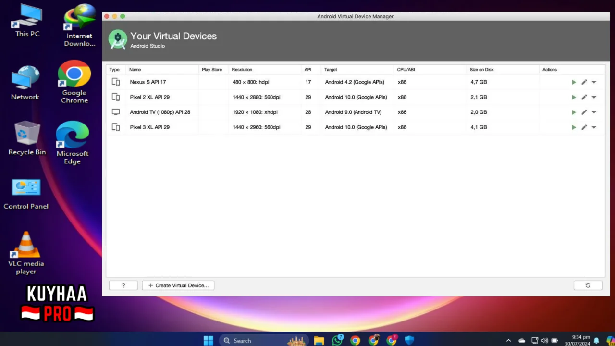Open more actions for Pixel 2 XL API 29
This screenshot has height=346, width=615.
click(594, 97)
